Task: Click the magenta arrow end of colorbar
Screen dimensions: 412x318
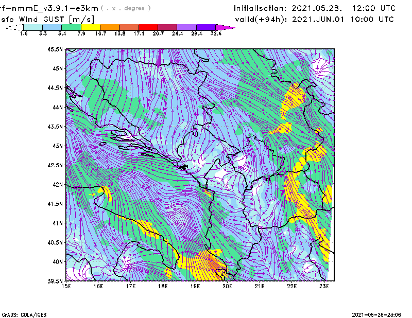Action: click(x=225, y=27)
